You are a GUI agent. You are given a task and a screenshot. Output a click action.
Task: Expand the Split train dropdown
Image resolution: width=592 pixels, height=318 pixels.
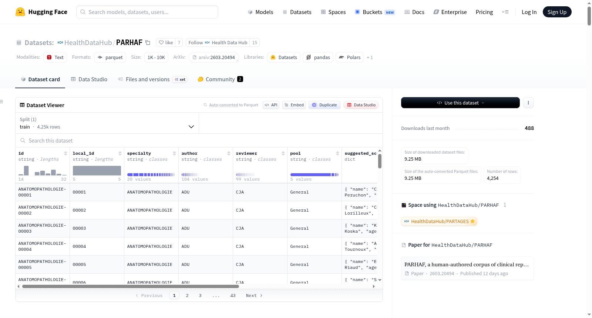coord(107,123)
